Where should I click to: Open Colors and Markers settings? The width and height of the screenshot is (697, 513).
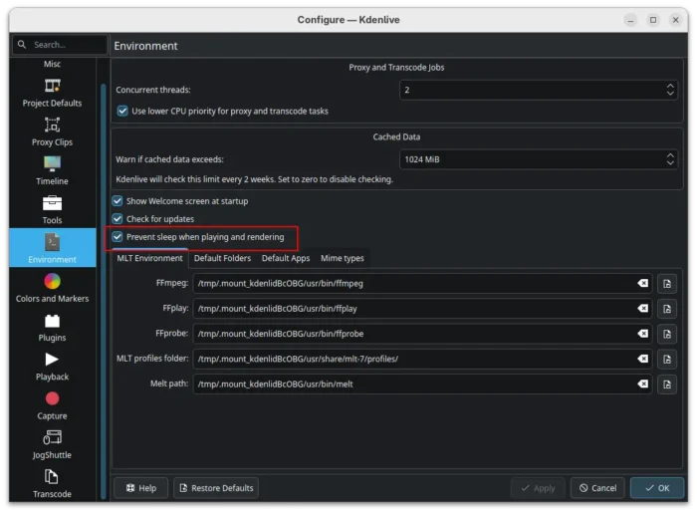point(52,289)
